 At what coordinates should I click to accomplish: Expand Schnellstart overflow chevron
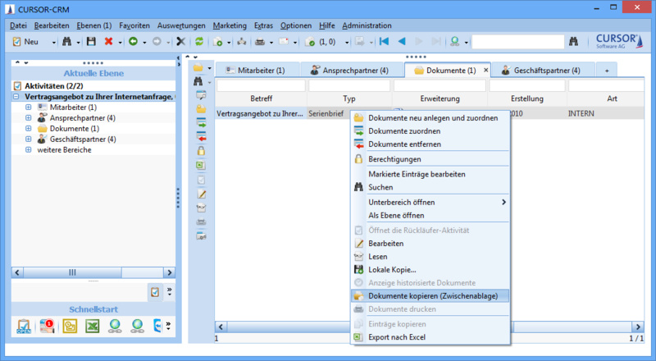[170, 327]
